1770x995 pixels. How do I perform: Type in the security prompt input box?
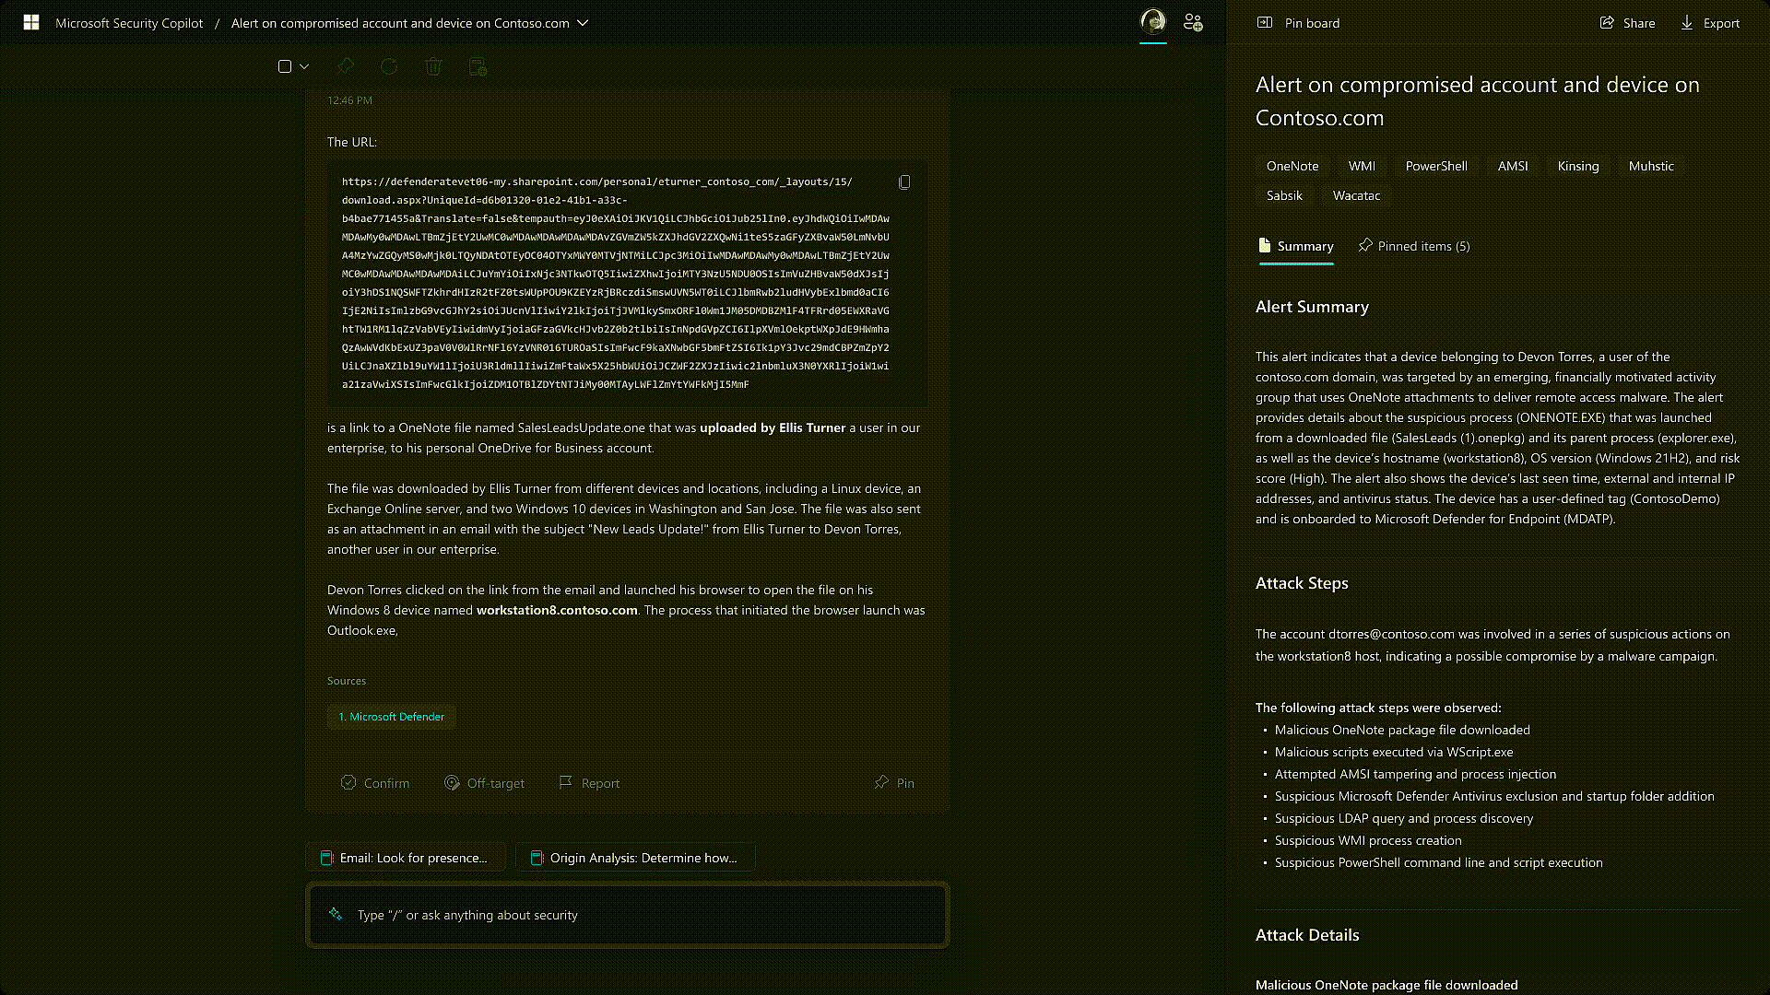tap(627, 915)
